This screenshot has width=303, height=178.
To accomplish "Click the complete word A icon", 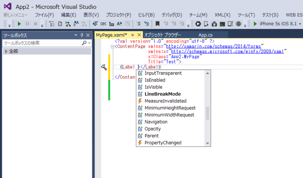I will coord(119,24).
